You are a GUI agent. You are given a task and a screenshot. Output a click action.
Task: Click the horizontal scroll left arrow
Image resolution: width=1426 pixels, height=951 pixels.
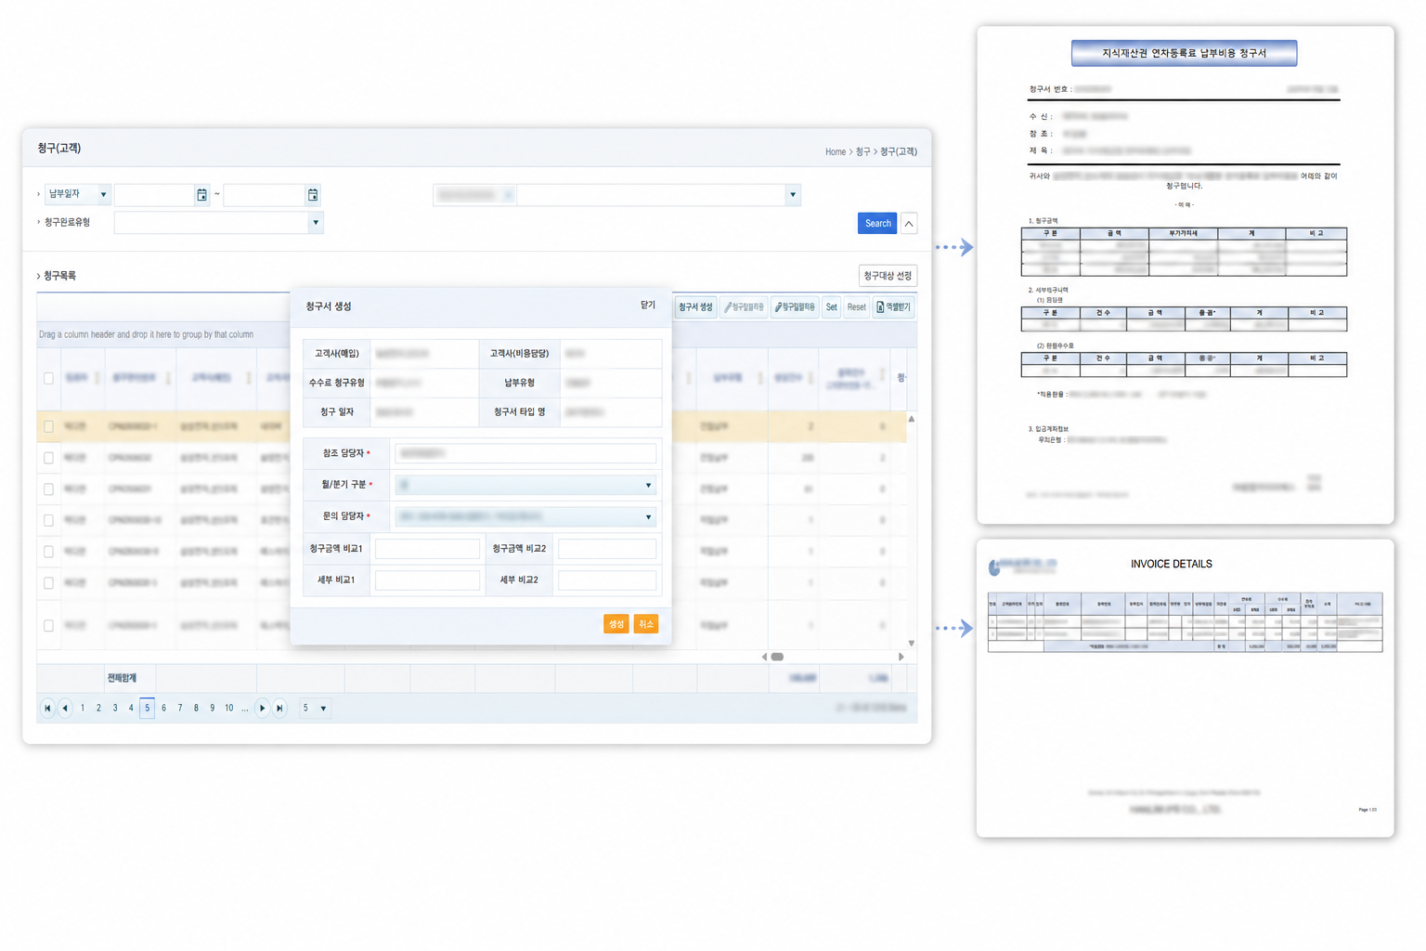(x=764, y=657)
